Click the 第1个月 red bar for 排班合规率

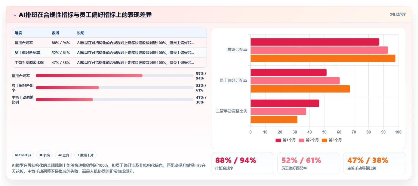[x=315, y=42]
